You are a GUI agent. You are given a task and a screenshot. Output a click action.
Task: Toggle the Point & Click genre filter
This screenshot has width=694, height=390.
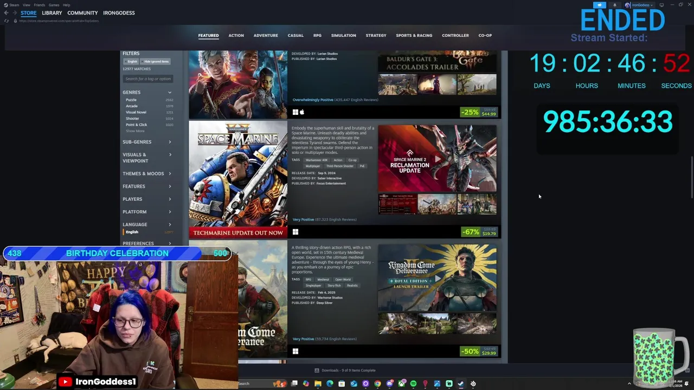tap(149, 125)
